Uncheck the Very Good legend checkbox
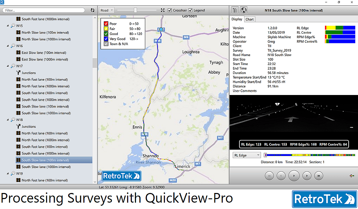This screenshot has height=209, width=358. (106, 39)
